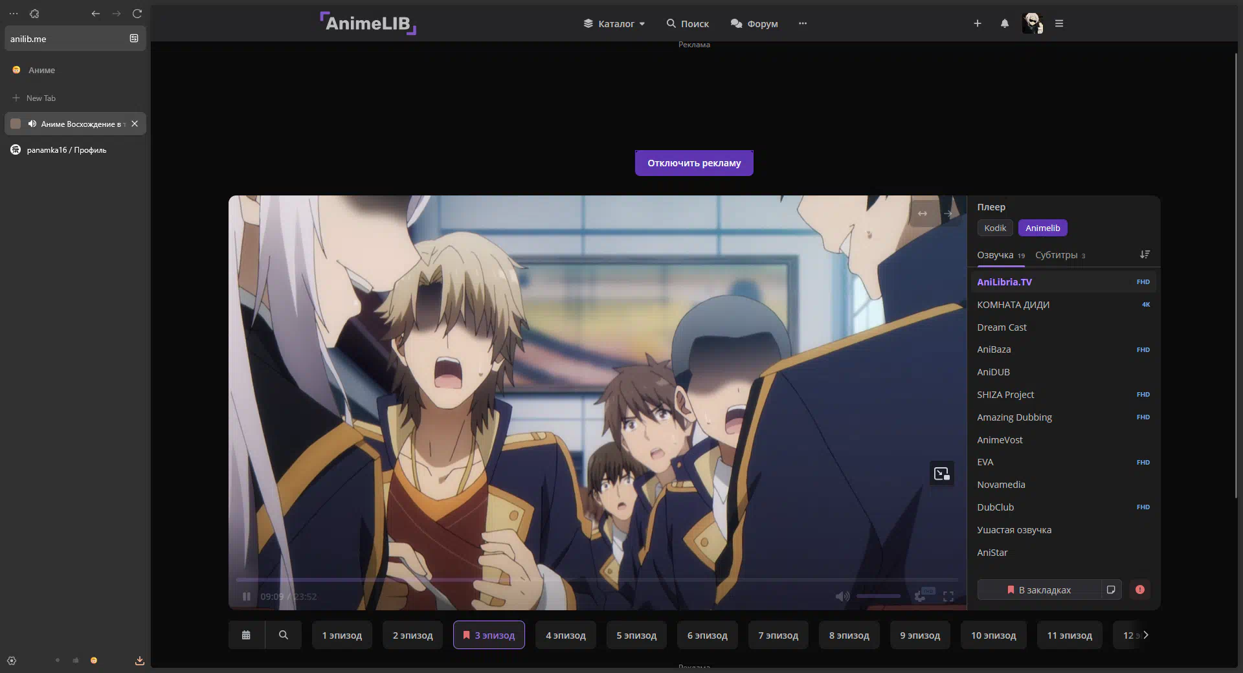
Task: Select the Kodik player
Action: click(x=995, y=228)
